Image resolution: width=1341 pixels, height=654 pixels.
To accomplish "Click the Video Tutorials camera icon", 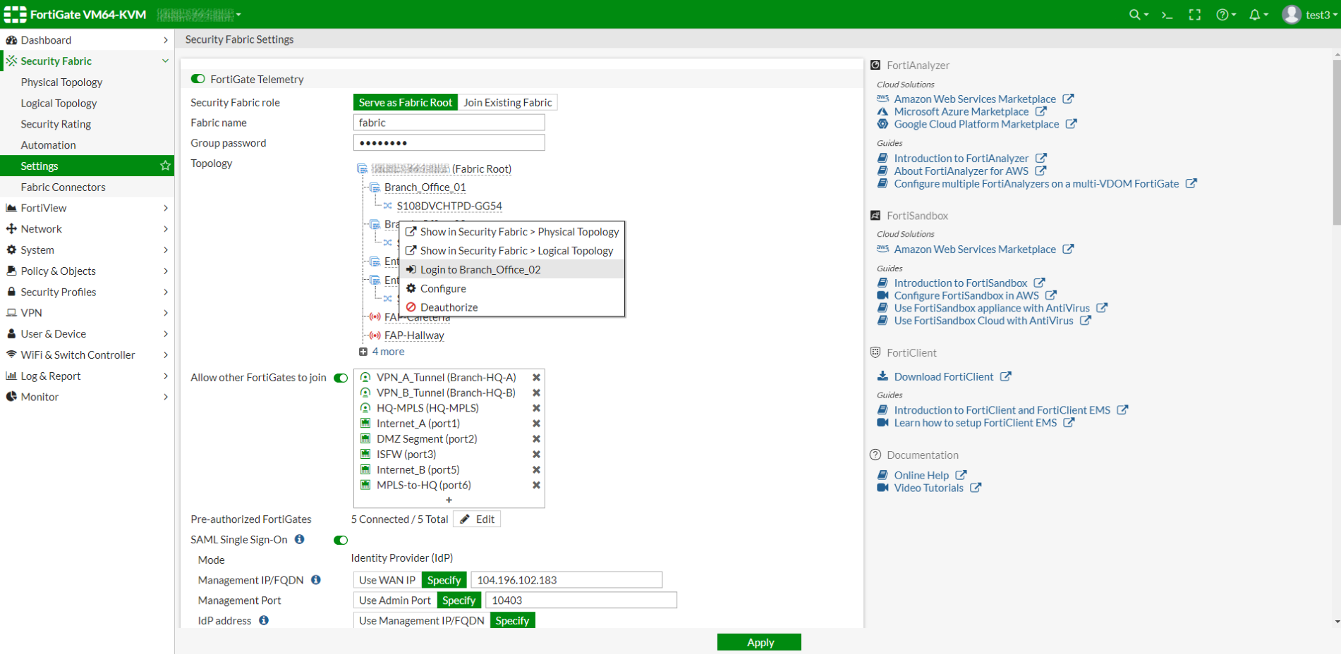I will click(x=882, y=488).
